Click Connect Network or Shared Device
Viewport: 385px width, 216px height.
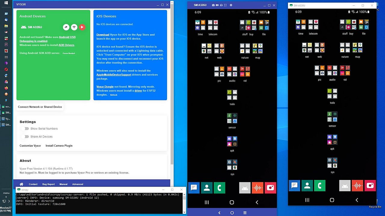tap(40, 107)
